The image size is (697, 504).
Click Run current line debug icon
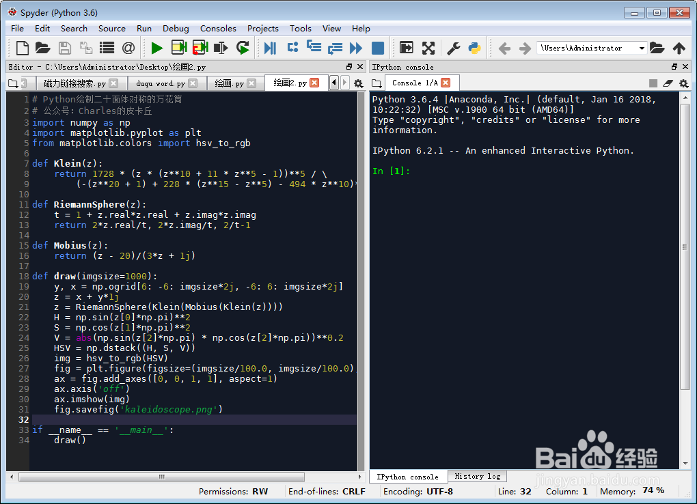(x=292, y=47)
